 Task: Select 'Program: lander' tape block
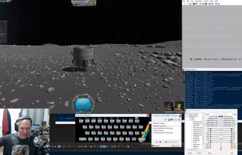click(x=158, y=131)
